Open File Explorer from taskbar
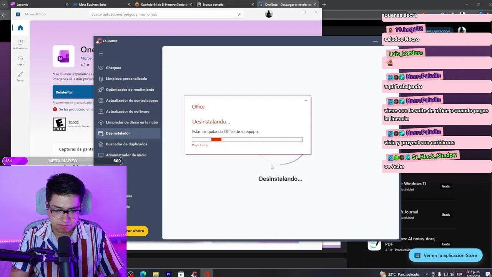Image resolution: width=492 pixels, height=277 pixels. [x=156, y=274]
